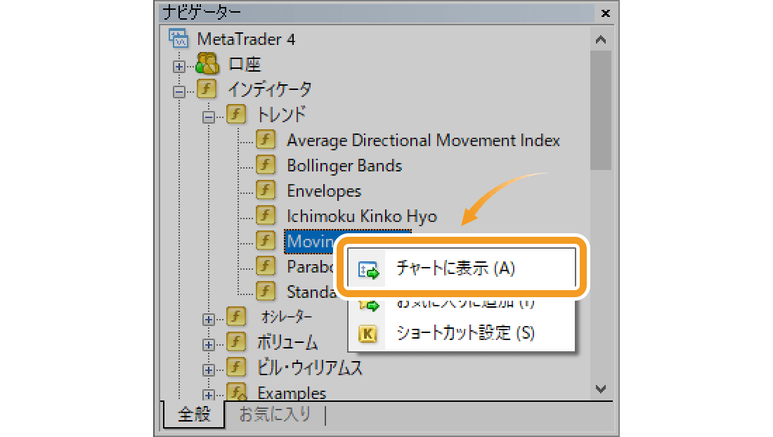This screenshot has width=773, height=437.
Task: Select Ichimoku Kinko Hyo indicator
Action: pyautogui.click(x=361, y=216)
